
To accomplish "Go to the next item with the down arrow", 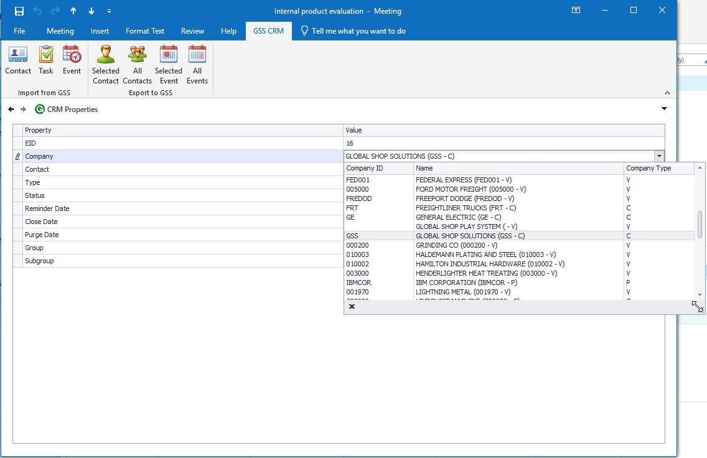I will [x=91, y=11].
